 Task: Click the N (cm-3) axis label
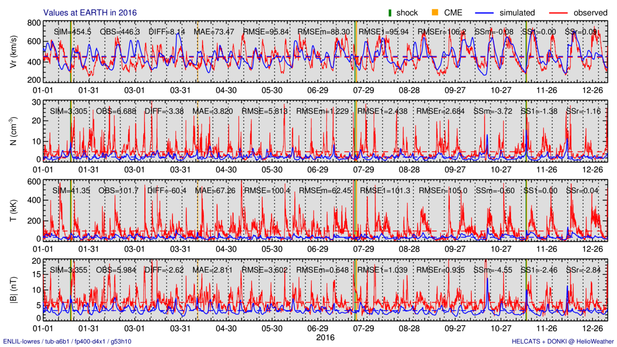13,131
